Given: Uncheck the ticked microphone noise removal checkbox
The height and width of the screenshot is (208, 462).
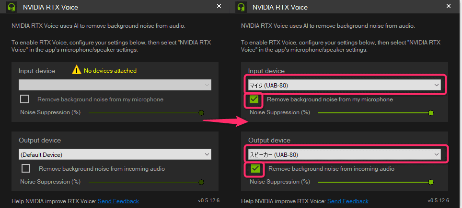Looking at the screenshot, I should (254, 99).
